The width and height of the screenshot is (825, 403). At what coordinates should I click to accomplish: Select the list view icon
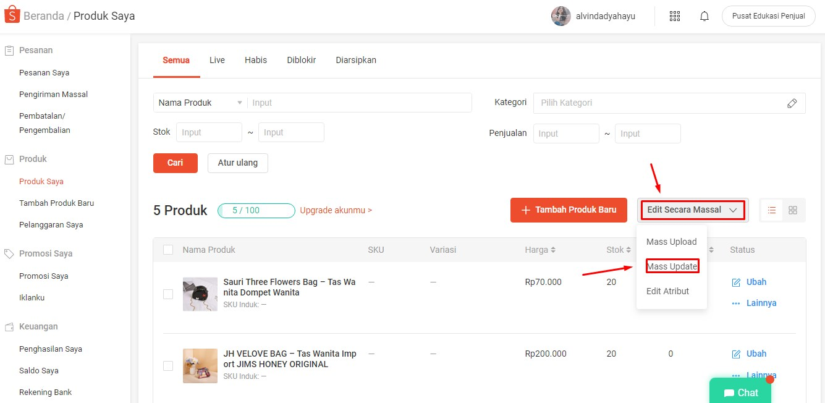coord(771,210)
